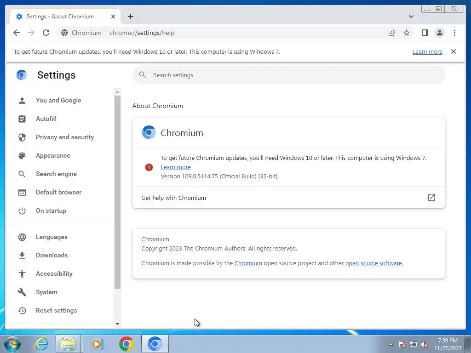Click the Privacy shield icon
This screenshot has height=353, width=471.
(22, 137)
